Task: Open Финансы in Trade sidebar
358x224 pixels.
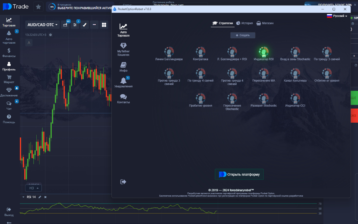Action: (x=9, y=53)
